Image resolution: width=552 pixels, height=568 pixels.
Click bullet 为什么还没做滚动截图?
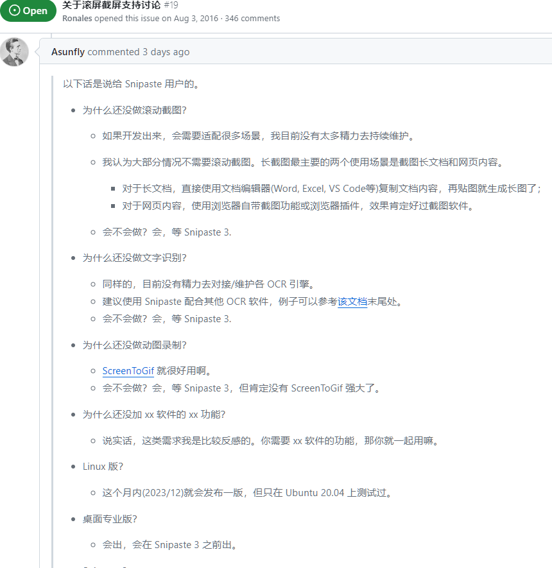[x=134, y=110]
